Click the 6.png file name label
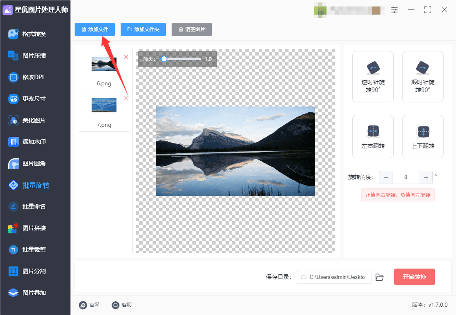Image resolution: width=456 pixels, height=315 pixels. tap(104, 83)
